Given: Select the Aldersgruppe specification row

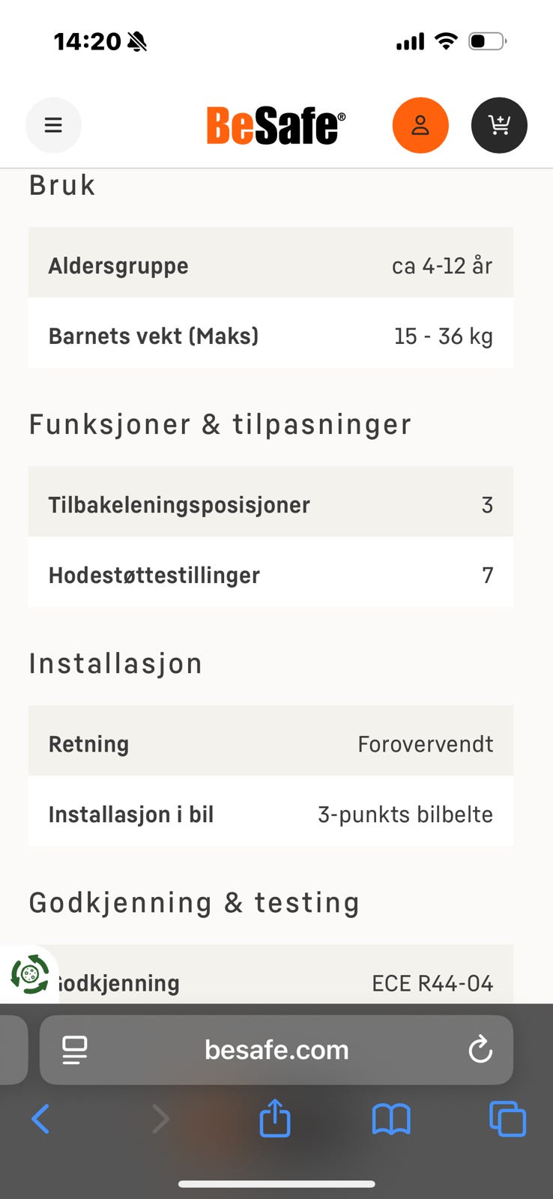Looking at the screenshot, I should coord(270,264).
